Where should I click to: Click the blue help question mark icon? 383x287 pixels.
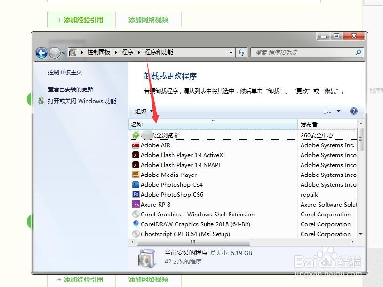click(354, 111)
